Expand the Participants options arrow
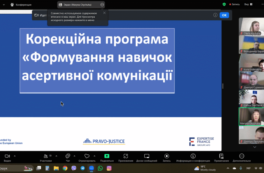Screen dimensions: 264x173 pyautogui.click(x=56, y=156)
